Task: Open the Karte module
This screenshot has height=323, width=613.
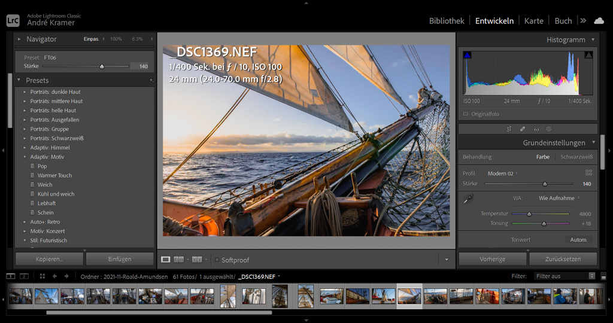Action: point(533,20)
